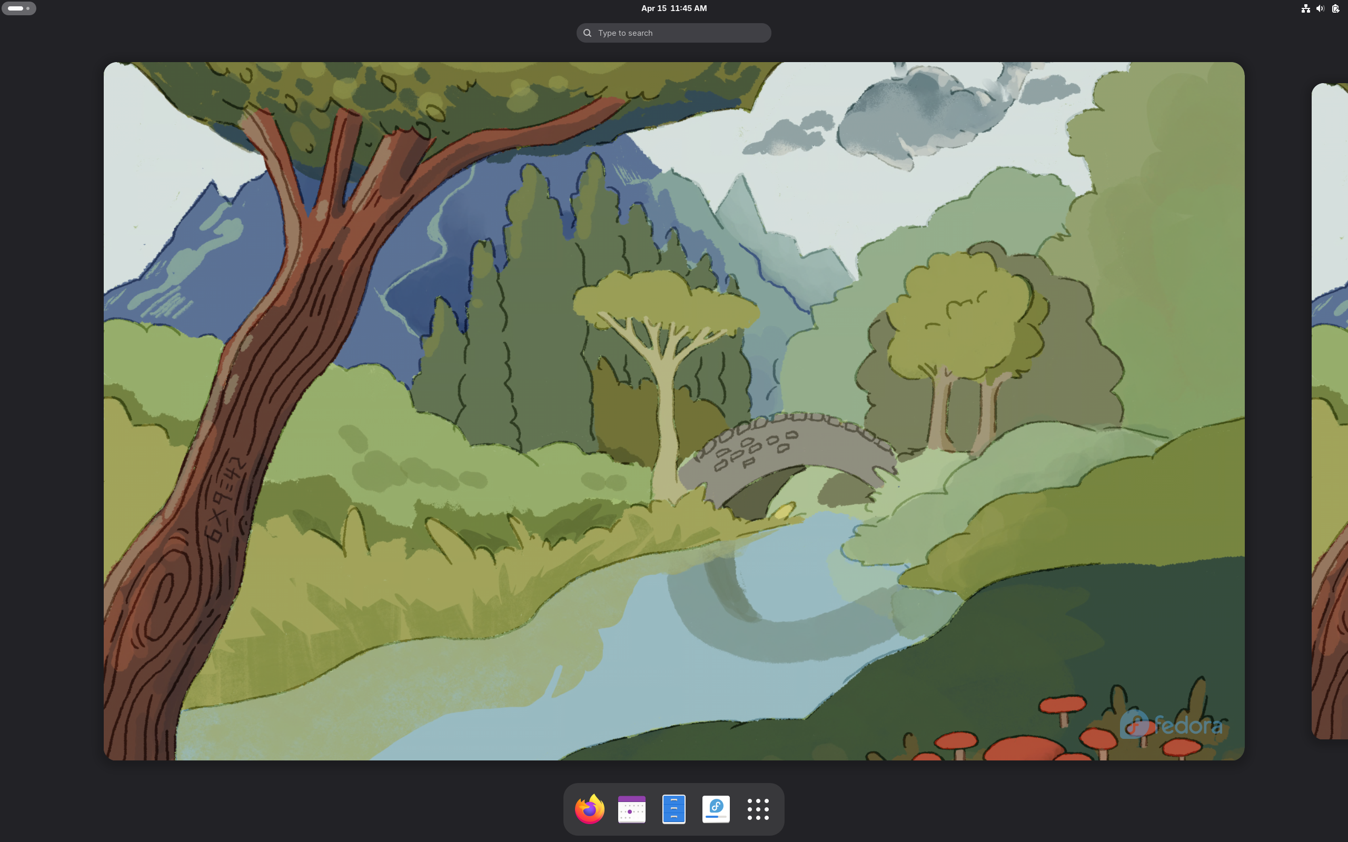Open the Files manager icon
The height and width of the screenshot is (842, 1348).
673,809
